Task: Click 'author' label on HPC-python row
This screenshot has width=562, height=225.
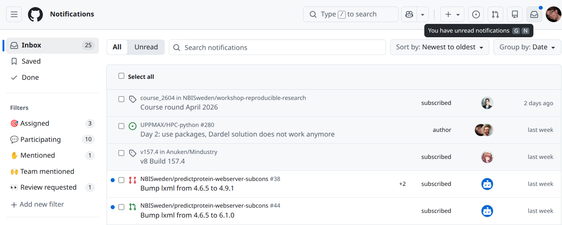Action: coord(442,130)
